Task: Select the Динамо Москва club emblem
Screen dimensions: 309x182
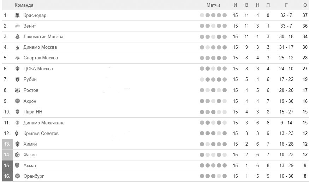Action: (x=17, y=47)
